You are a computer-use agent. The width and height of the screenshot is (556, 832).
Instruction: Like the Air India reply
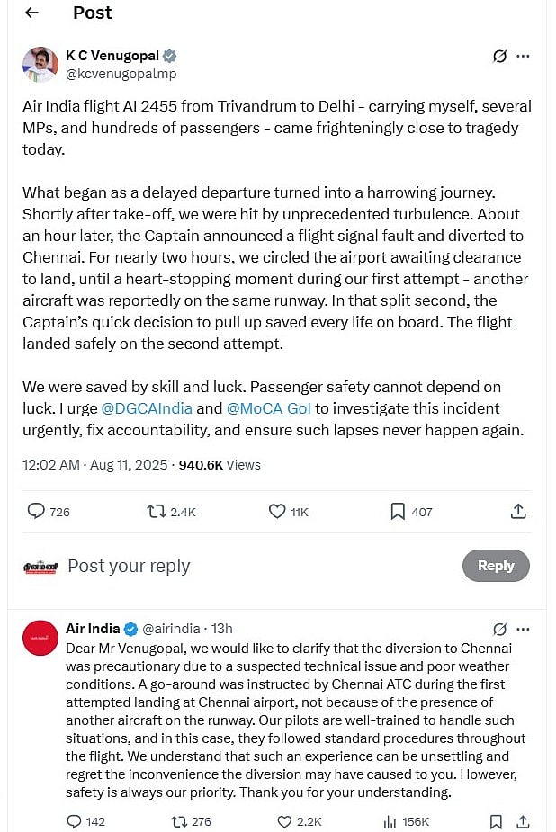click(284, 821)
